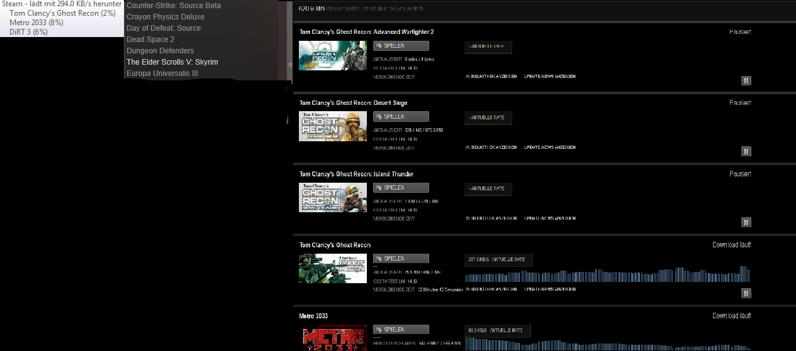Toggle pause on Ghost Recon: Island Thunder download
The image size is (796, 351).
[746, 222]
